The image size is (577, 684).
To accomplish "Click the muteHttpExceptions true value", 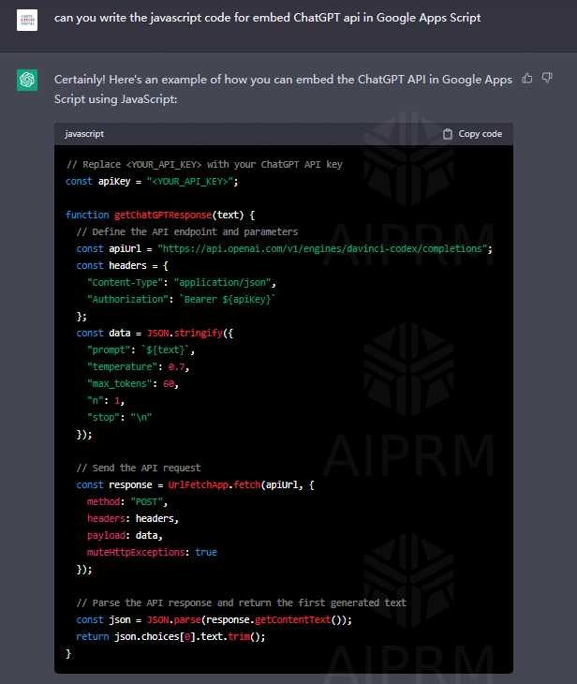I will pyautogui.click(x=206, y=552).
